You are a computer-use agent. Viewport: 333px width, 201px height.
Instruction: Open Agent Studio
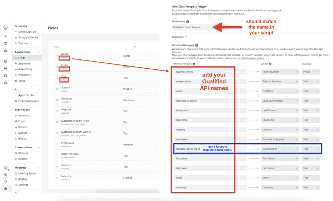click(26, 95)
